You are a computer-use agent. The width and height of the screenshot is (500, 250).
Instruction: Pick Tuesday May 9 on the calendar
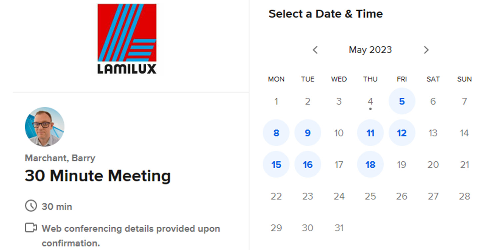click(x=307, y=133)
